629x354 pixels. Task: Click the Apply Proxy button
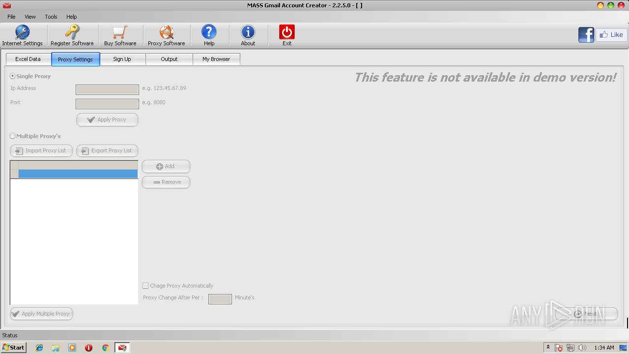(x=107, y=119)
